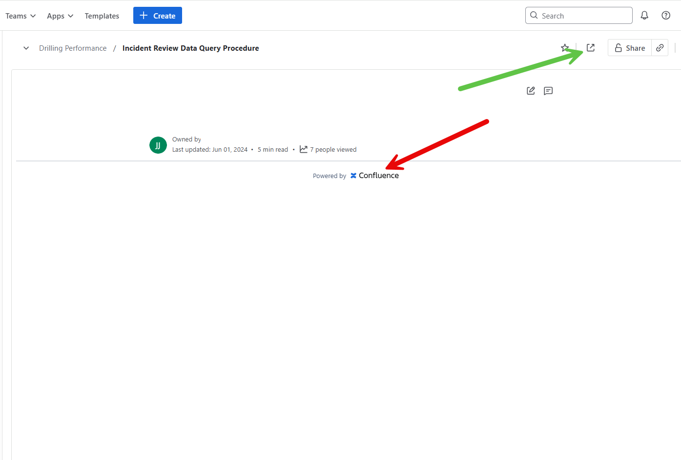The image size is (681, 460).
Task: Click the "5 min read" text
Action: coord(273,149)
